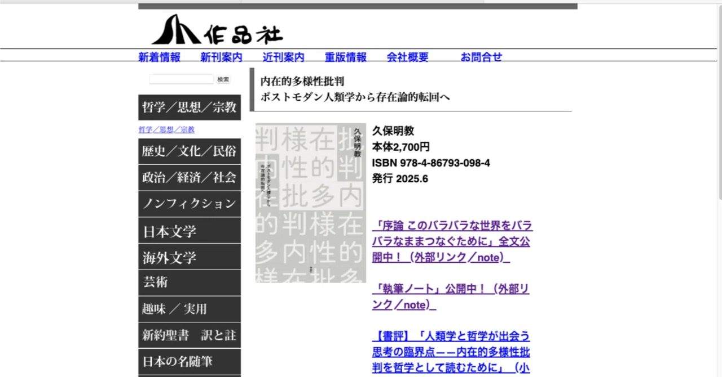Select 日本の名随筆 category
Viewport: 722px width, 377px height.
click(x=190, y=362)
